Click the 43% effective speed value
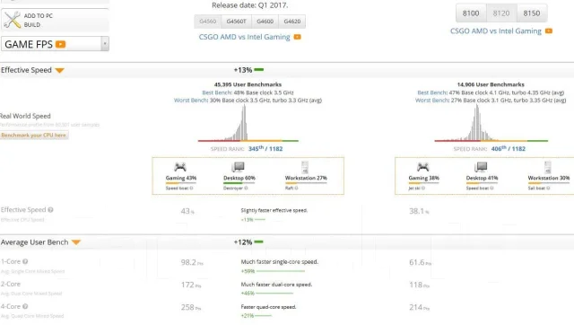This screenshot has height=325, width=574. [x=187, y=211]
